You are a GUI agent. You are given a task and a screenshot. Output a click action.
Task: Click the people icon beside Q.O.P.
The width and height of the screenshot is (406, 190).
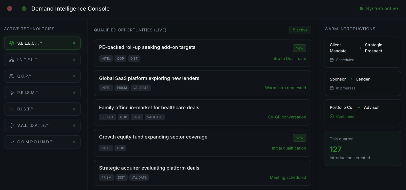pyautogui.click(x=12, y=76)
